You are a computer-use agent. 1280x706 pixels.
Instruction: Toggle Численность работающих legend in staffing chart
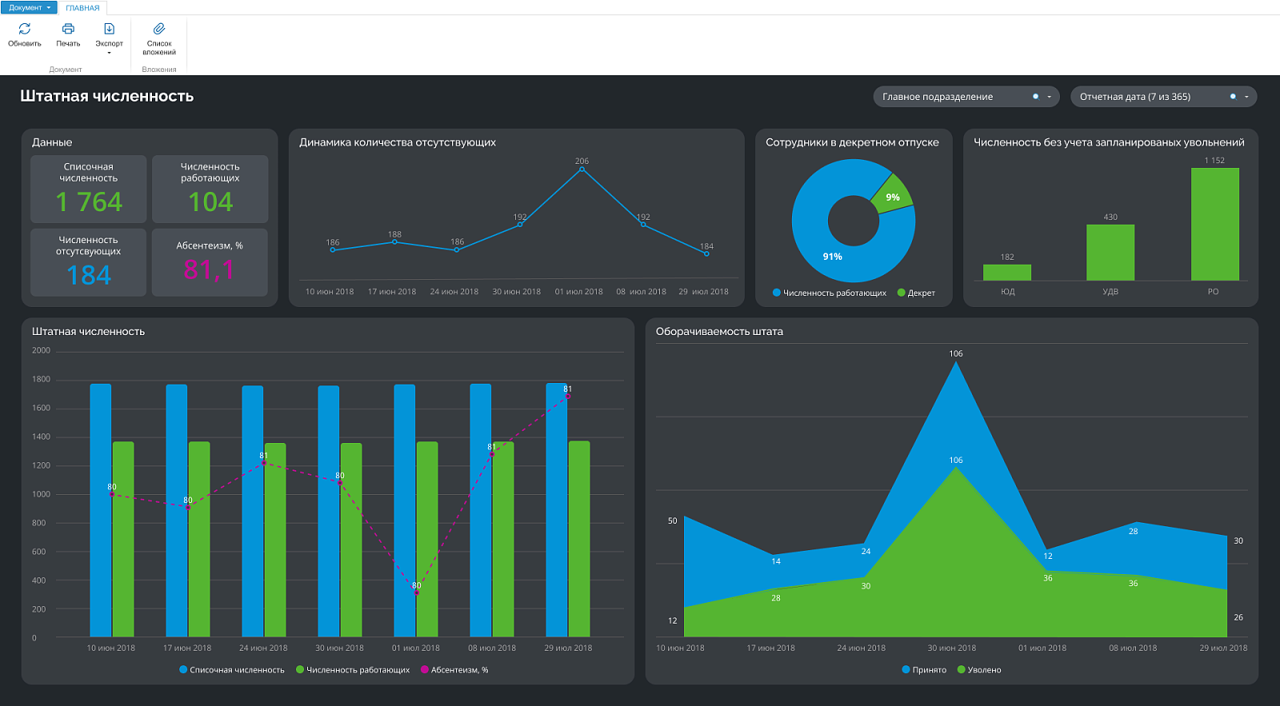pyautogui.click(x=353, y=670)
